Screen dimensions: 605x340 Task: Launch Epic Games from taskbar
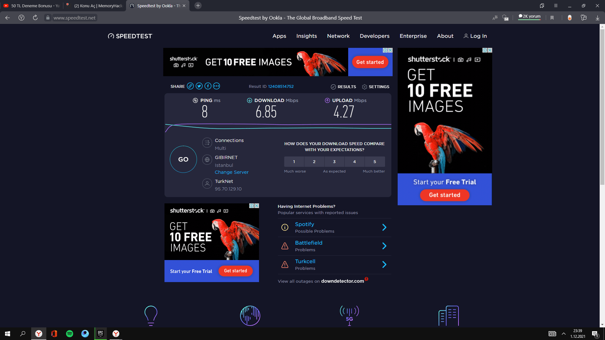[x=101, y=334]
